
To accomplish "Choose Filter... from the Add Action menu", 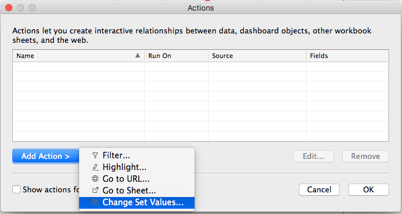I will click(137, 155).
